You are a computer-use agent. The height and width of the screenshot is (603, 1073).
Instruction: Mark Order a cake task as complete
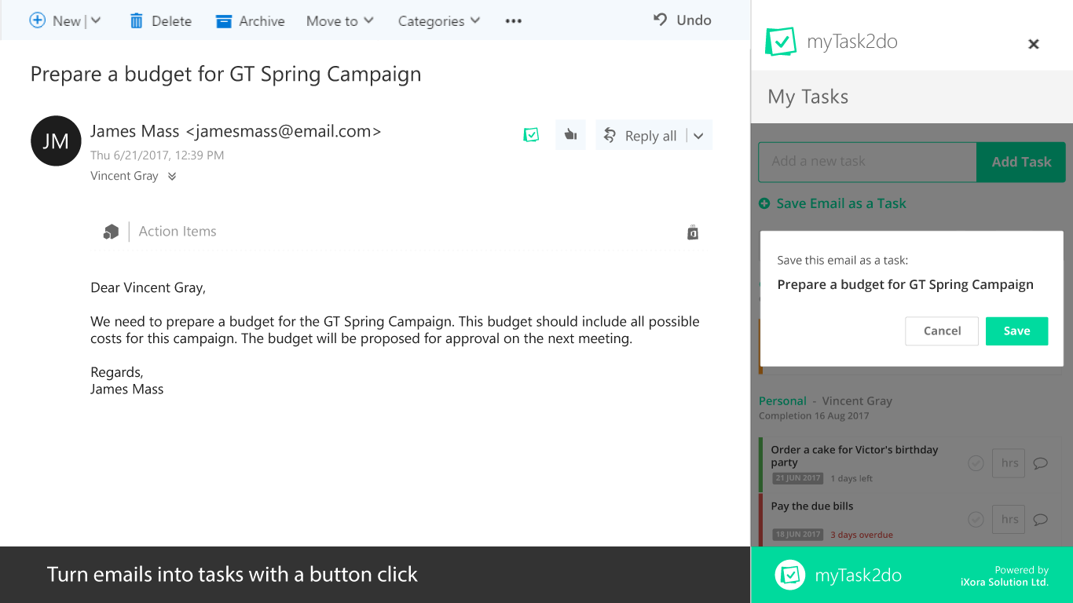pyautogui.click(x=976, y=463)
